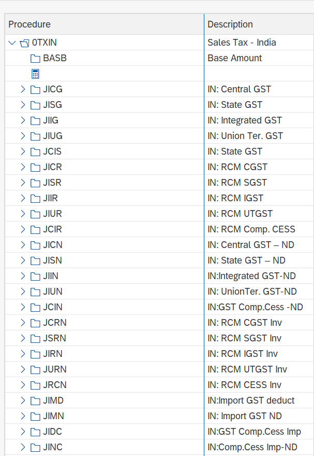This screenshot has width=314, height=456.
Task: Select the 'IN: RCM CGST Inv' description
Action: [x=245, y=323]
